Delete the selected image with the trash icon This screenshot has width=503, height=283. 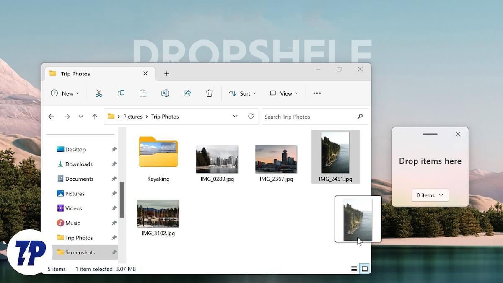tap(209, 93)
